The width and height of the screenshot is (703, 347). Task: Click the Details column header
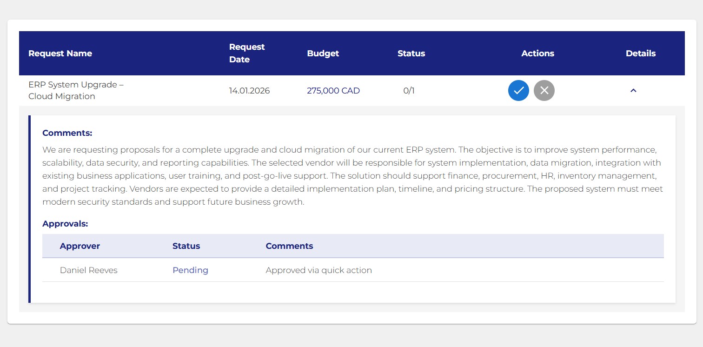(x=640, y=53)
